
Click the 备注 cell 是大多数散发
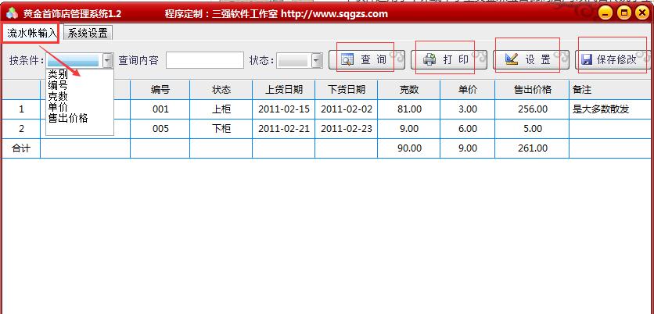(601, 109)
